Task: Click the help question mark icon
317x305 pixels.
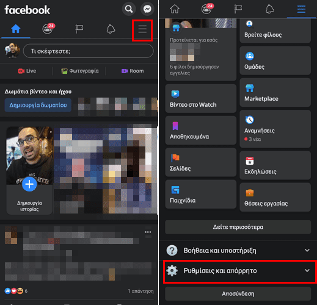Action: click(172, 250)
